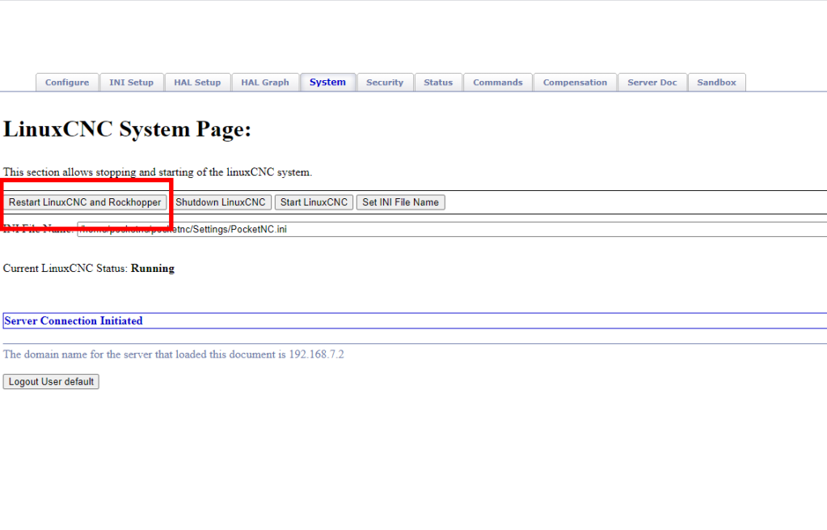Screen dimensions: 827x530
Task: Click the Server Connection Initiated message bar
Action: (x=73, y=320)
